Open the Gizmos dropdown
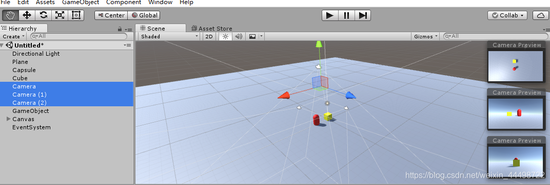The height and width of the screenshot is (185, 550). pyautogui.click(x=426, y=36)
